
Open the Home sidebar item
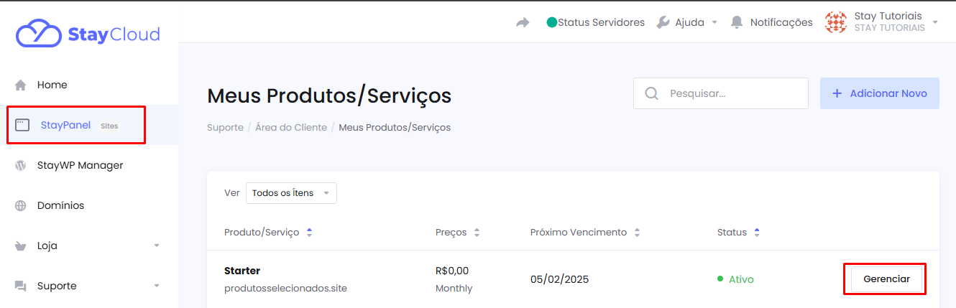tap(89, 85)
